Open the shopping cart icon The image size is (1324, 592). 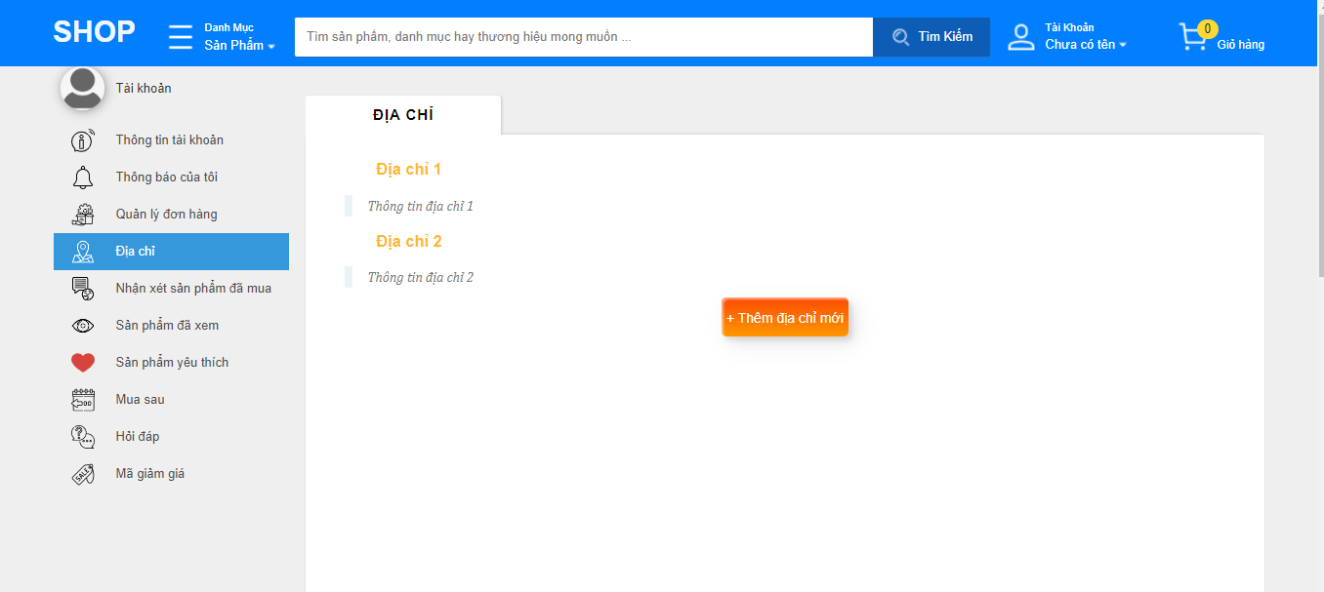(x=1192, y=38)
